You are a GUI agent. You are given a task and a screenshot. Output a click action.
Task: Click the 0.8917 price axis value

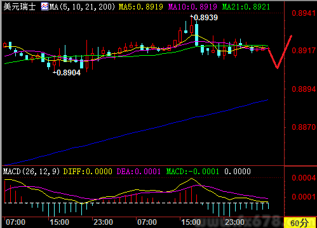click(304, 51)
